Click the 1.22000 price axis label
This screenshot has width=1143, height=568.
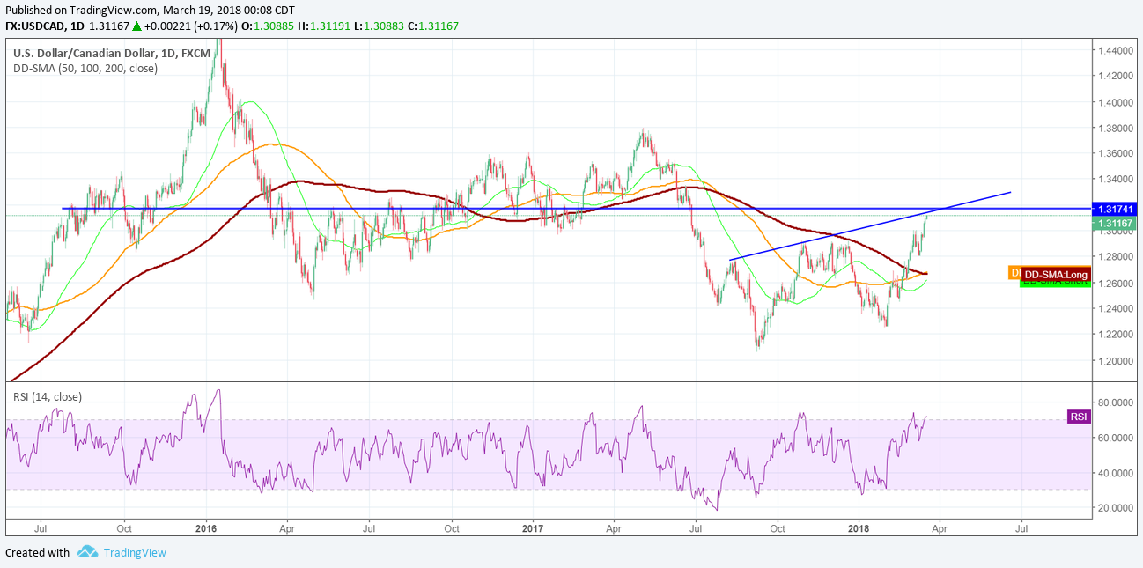point(1117,335)
